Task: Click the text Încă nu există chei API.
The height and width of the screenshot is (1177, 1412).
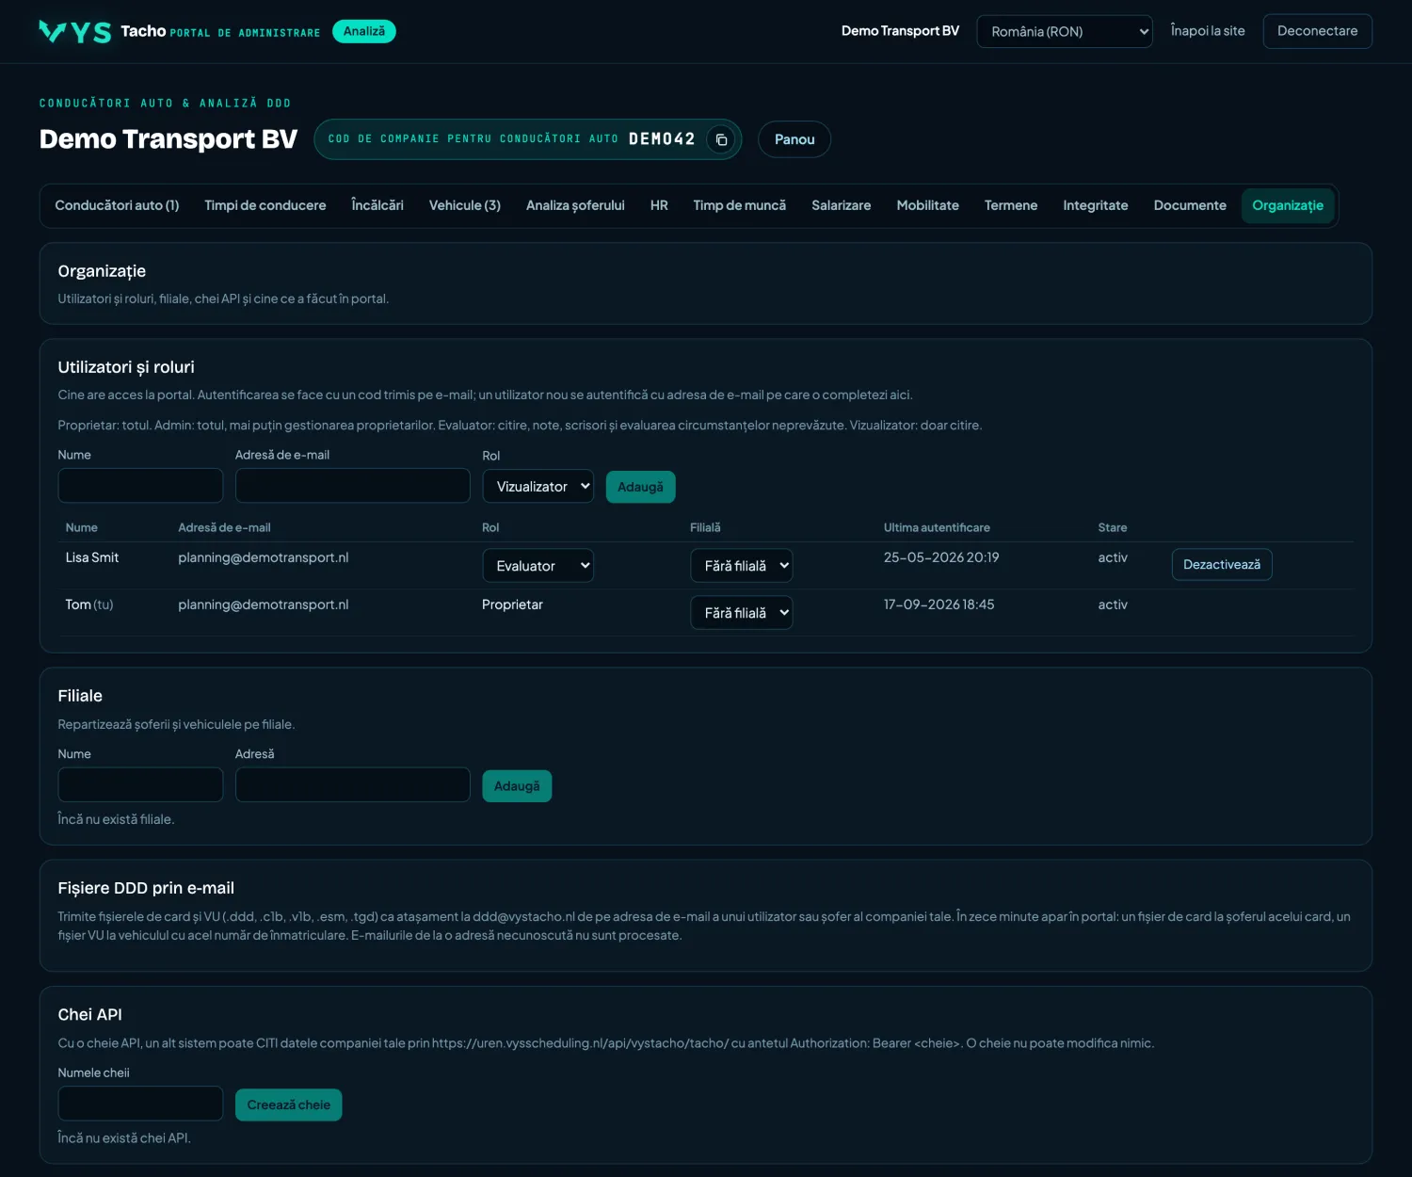Action: click(124, 1137)
